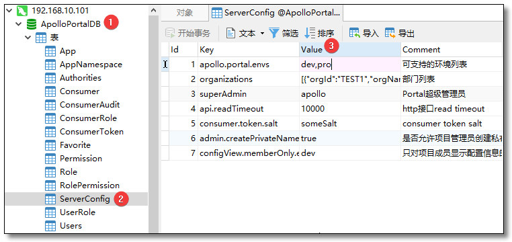This screenshot has height=242, width=512.
Task: Open the ConsumerToken table in tree
Action: tap(91, 132)
